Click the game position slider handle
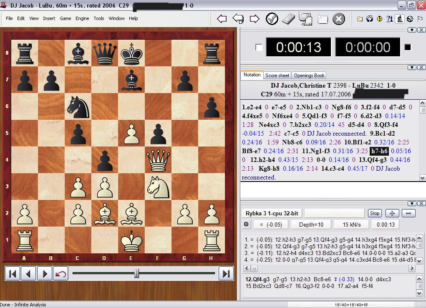 coord(137,273)
